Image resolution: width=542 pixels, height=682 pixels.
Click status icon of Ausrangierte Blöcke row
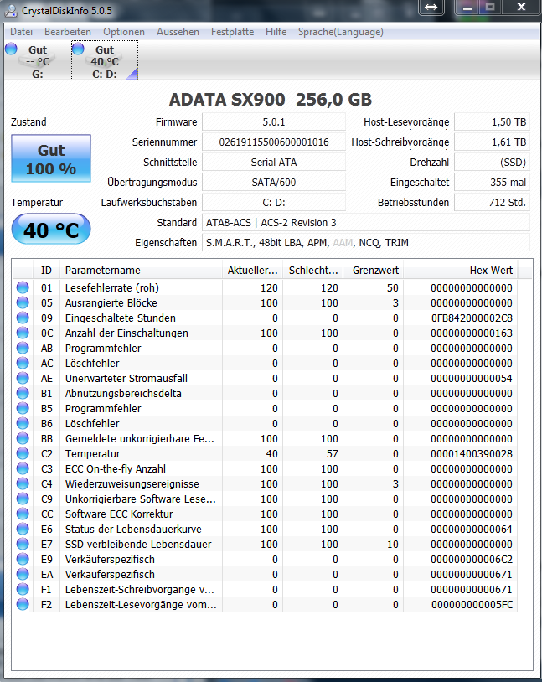click(x=23, y=302)
